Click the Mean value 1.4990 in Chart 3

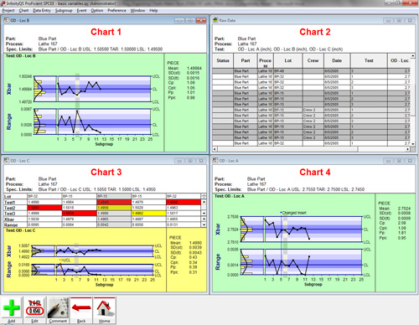coord(195,243)
